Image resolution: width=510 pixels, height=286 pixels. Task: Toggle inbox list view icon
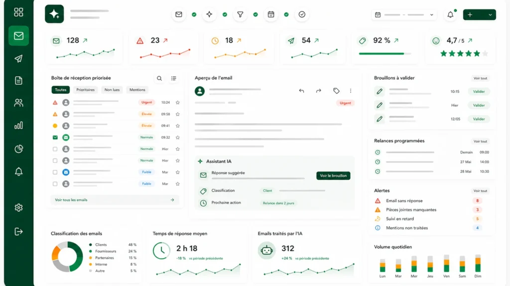[x=174, y=78]
